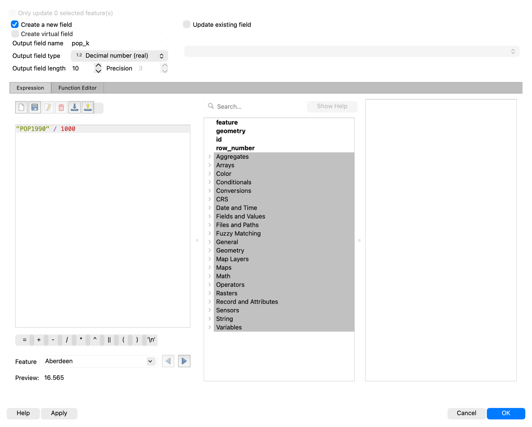Check Update existing field

click(x=187, y=24)
